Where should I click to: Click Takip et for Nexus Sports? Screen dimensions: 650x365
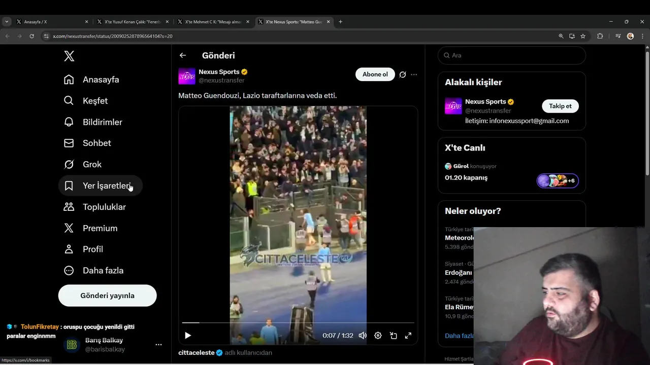tap(560, 106)
